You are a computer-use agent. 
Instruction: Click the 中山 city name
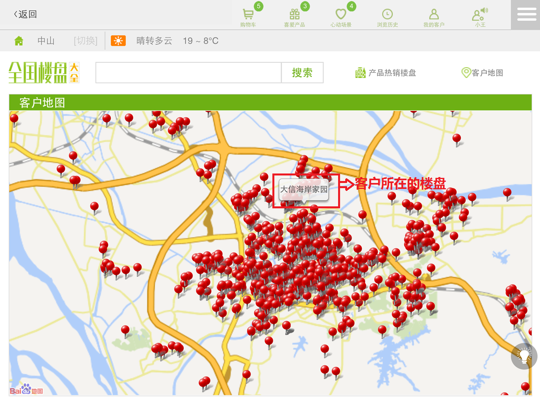(46, 41)
